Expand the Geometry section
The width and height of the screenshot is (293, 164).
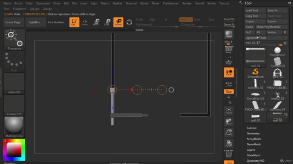(253, 133)
